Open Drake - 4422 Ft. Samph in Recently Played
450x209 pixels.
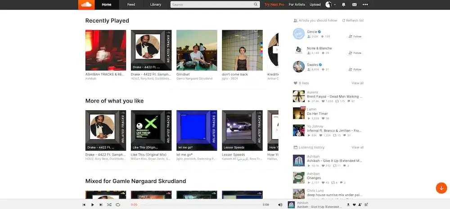[151, 50]
